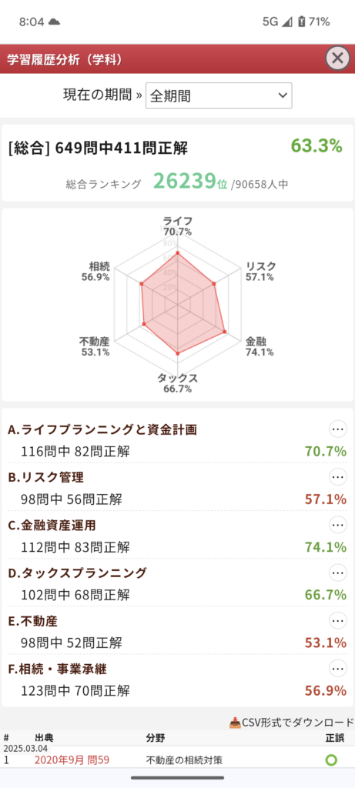
Task: Click the 分野 column header
Action: pyautogui.click(x=156, y=738)
